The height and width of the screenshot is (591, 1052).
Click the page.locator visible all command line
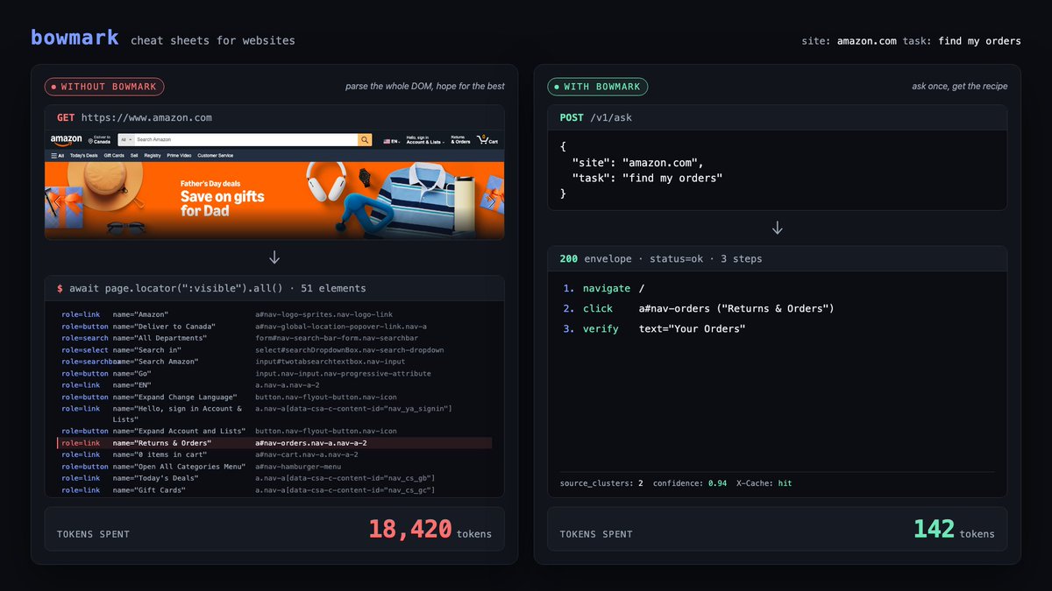[211, 288]
